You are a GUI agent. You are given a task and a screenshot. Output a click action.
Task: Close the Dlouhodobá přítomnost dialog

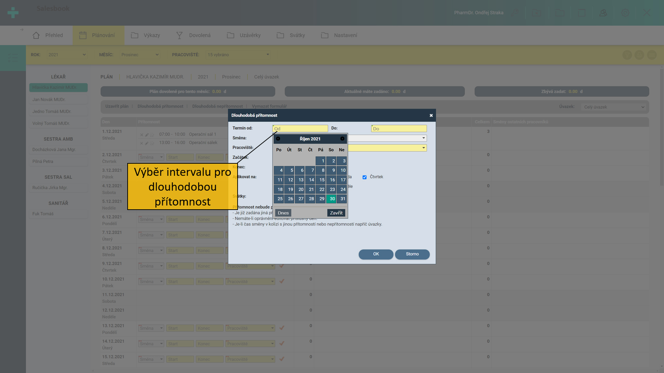(431, 115)
